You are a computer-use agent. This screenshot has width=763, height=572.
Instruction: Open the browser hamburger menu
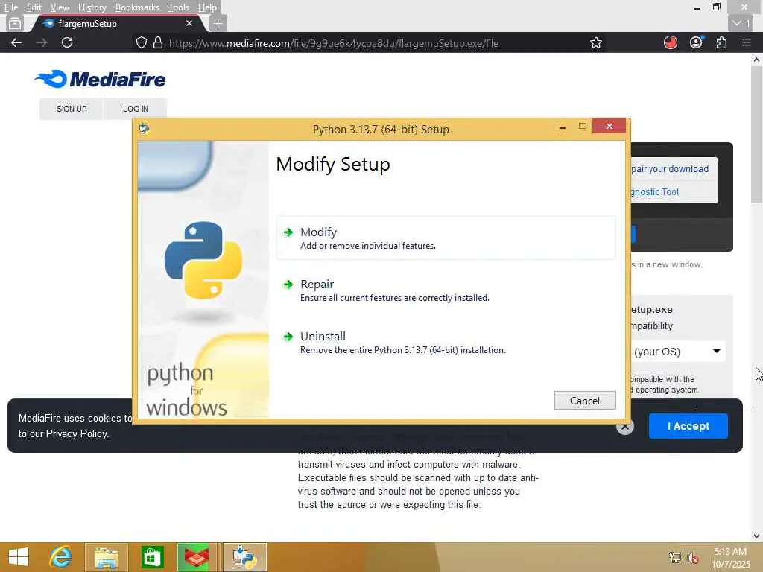pos(747,42)
